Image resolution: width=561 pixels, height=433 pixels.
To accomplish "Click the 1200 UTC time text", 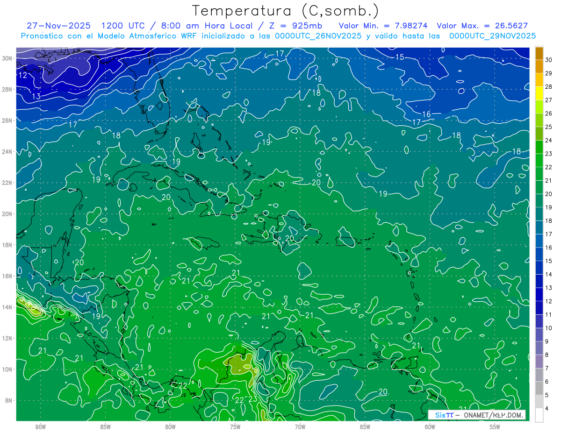I will [124, 26].
